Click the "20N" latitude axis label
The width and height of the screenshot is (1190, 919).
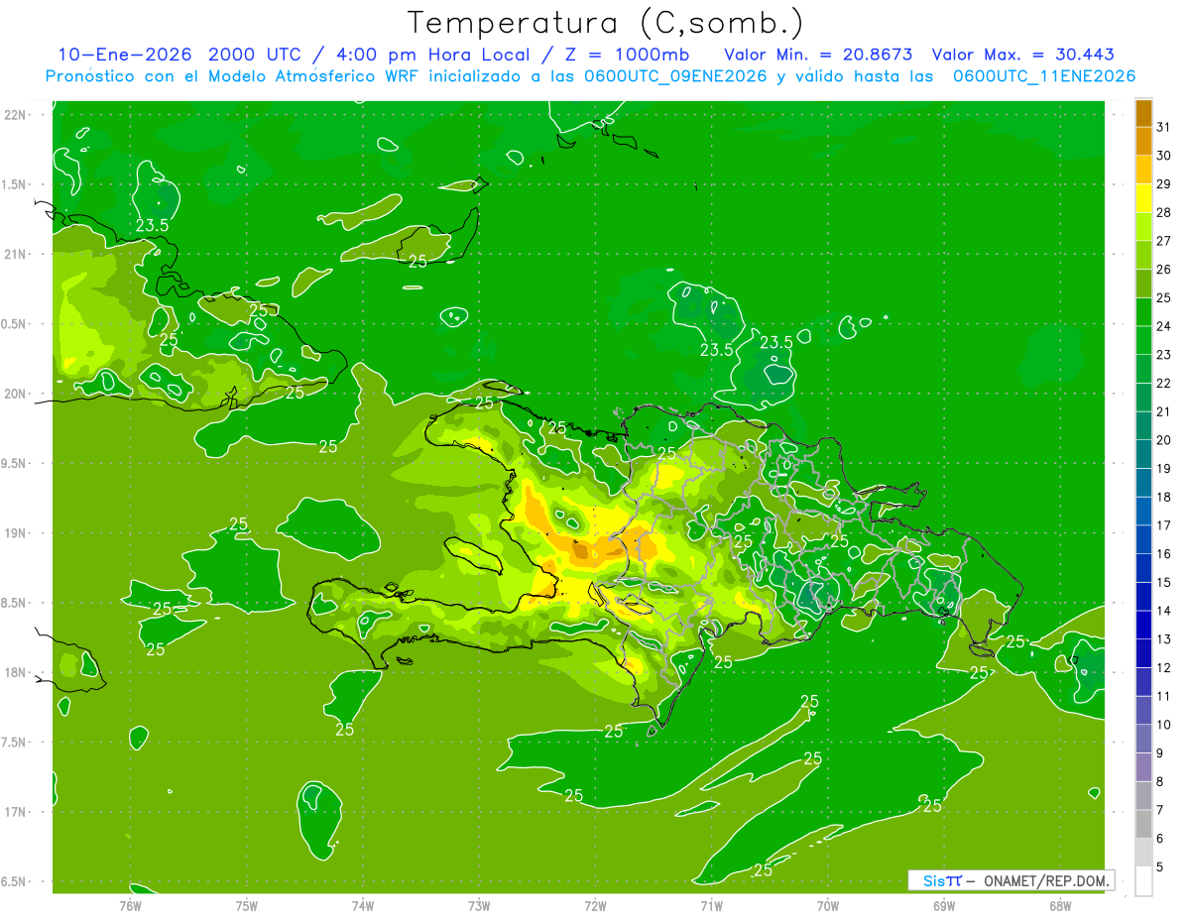point(16,394)
